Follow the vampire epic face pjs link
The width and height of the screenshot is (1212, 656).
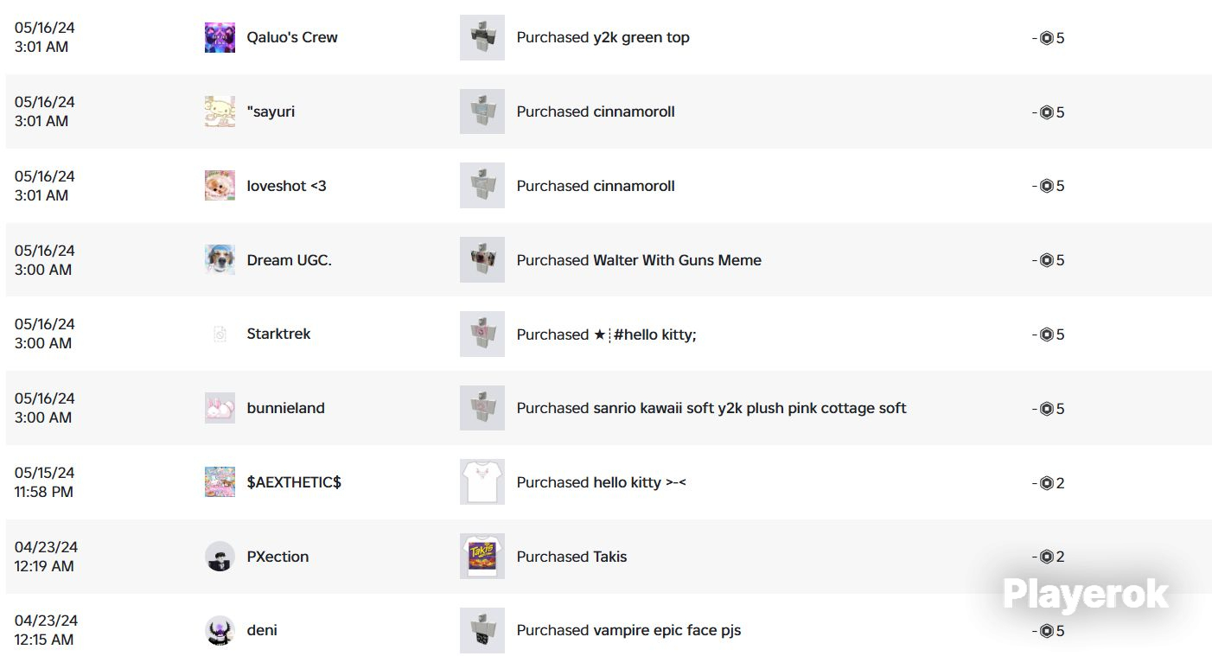tap(667, 630)
